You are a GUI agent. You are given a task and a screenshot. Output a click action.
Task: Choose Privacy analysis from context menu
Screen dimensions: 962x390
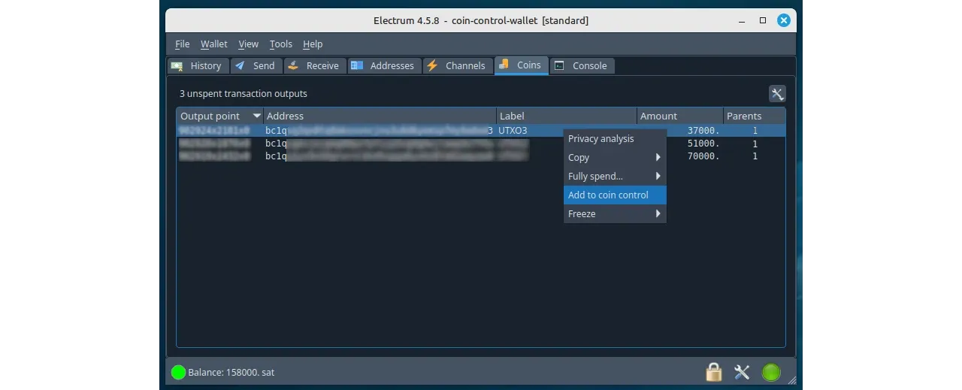[x=615, y=138]
